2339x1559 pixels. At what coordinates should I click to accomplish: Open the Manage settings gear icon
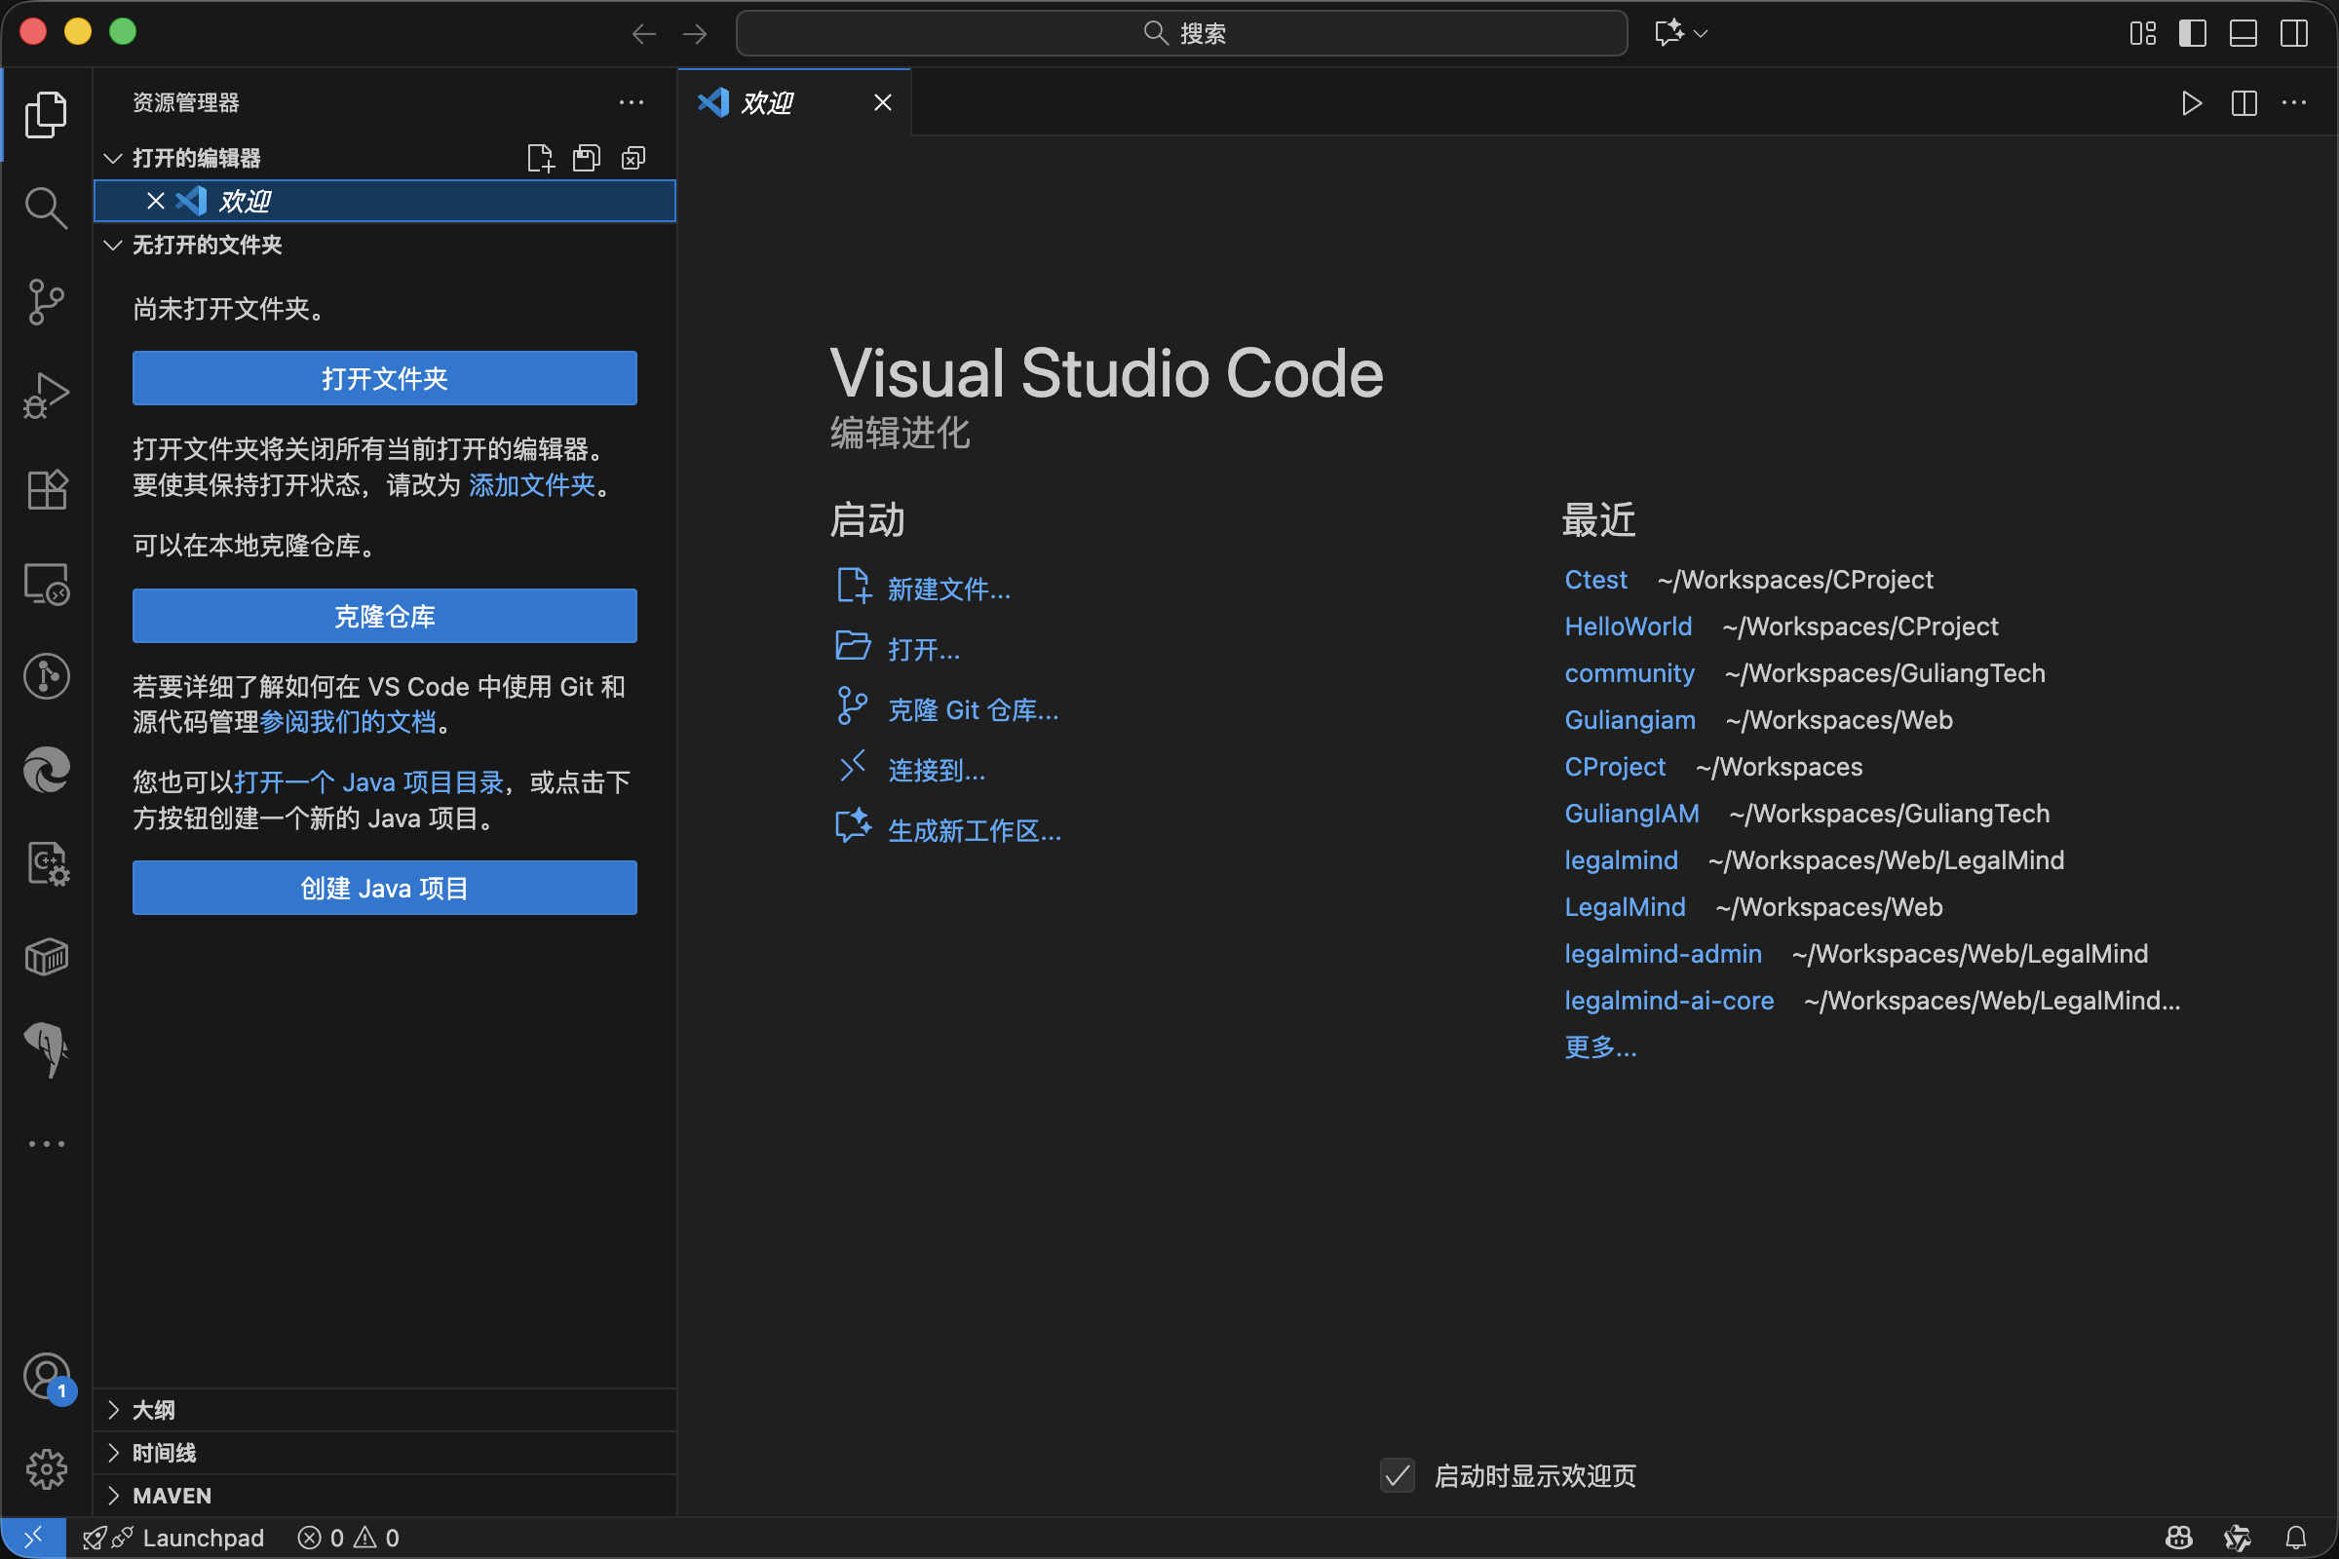[x=46, y=1468]
